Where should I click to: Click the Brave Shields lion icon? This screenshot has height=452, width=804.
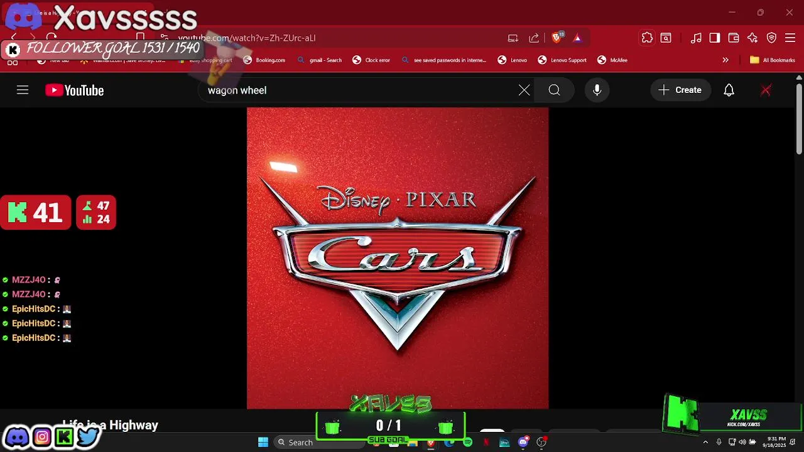coord(557,38)
